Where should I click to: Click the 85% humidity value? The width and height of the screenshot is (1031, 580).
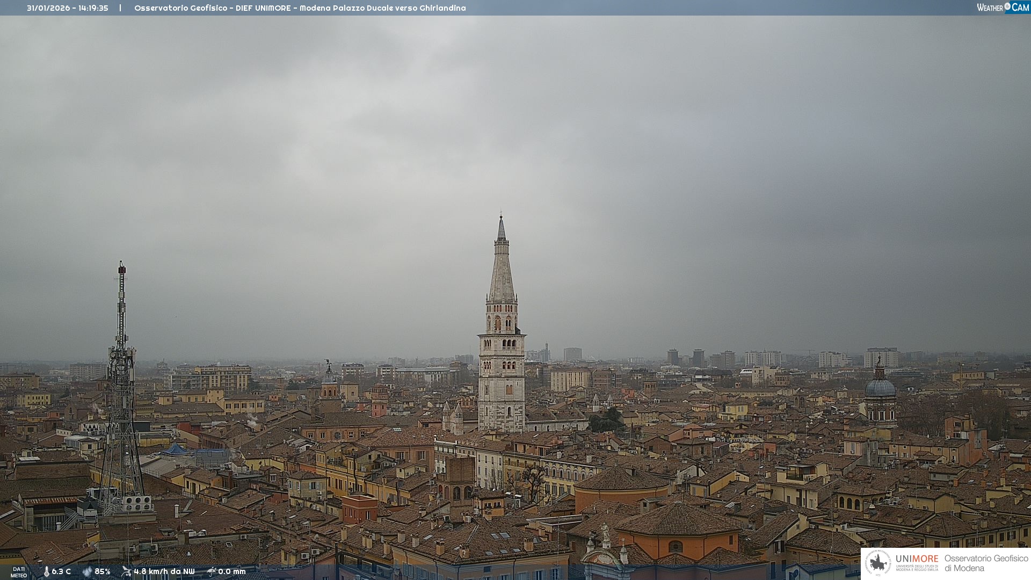[103, 571]
